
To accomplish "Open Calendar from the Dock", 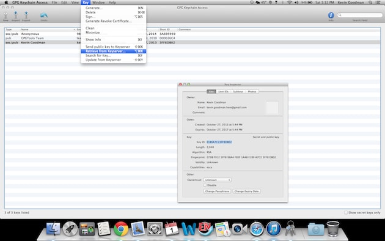I will point(171,229).
